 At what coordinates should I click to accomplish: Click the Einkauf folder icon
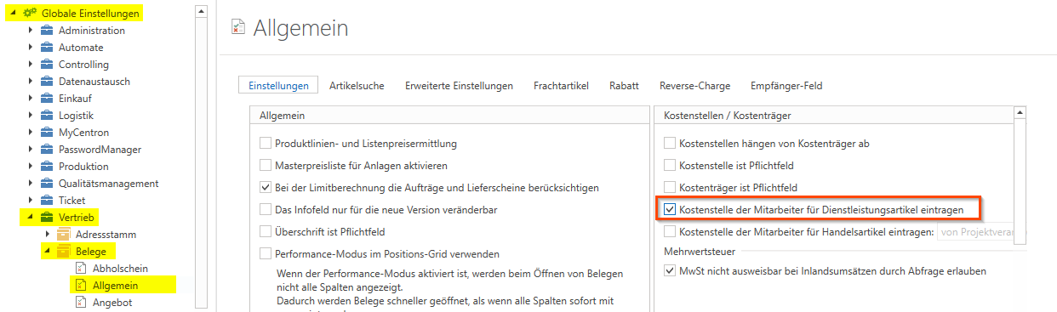click(47, 99)
